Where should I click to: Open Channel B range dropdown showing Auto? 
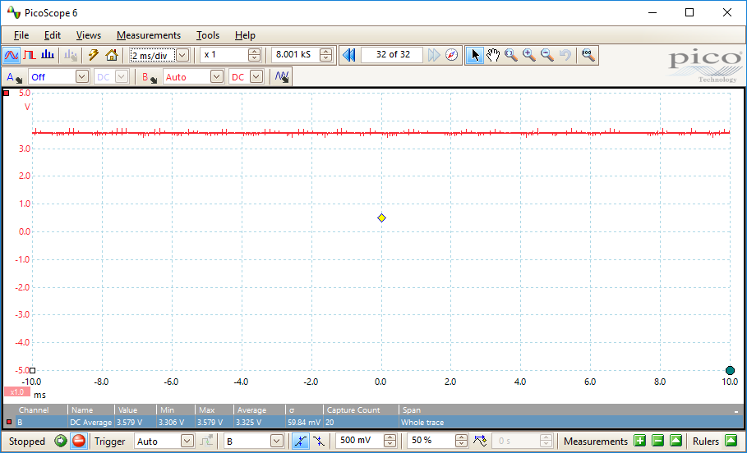coord(217,77)
